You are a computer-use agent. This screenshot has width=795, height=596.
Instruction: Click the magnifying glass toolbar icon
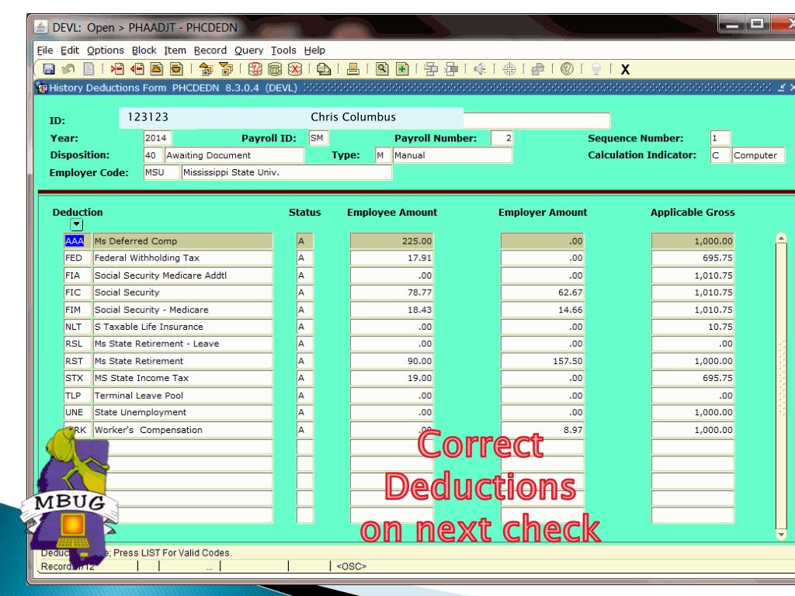click(x=382, y=69)
